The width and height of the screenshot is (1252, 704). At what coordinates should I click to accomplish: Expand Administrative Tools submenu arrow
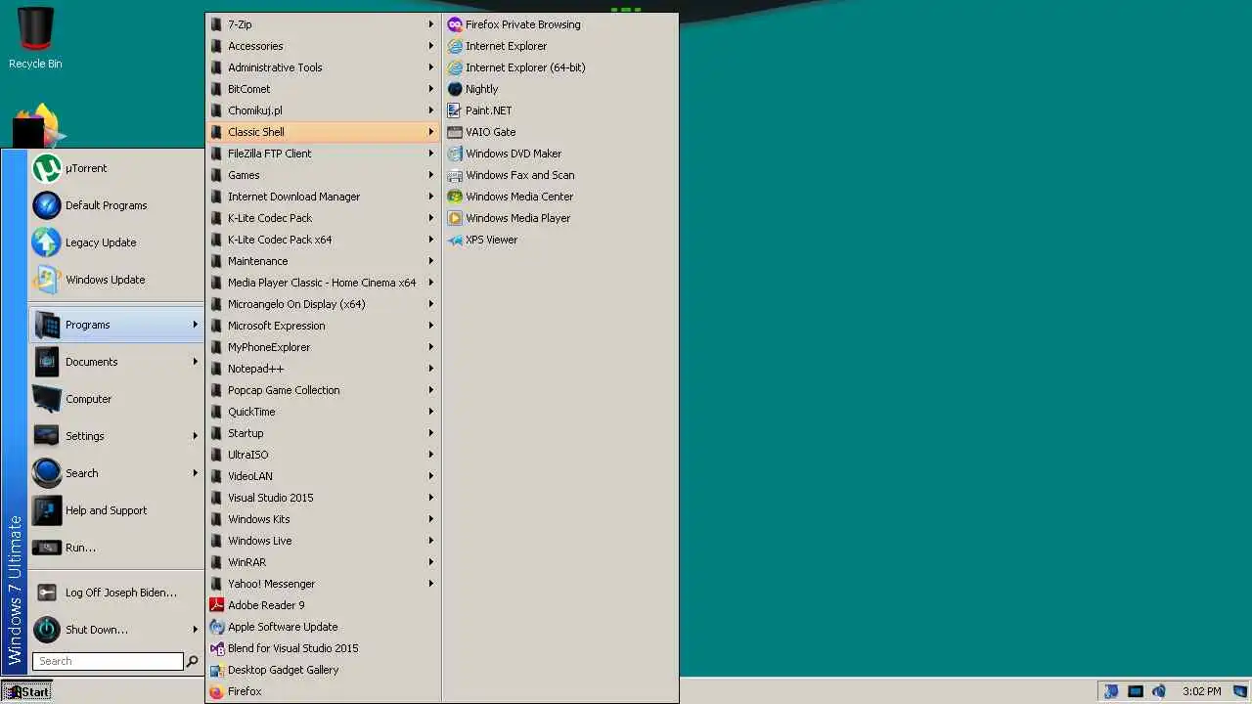click(431, 67)
